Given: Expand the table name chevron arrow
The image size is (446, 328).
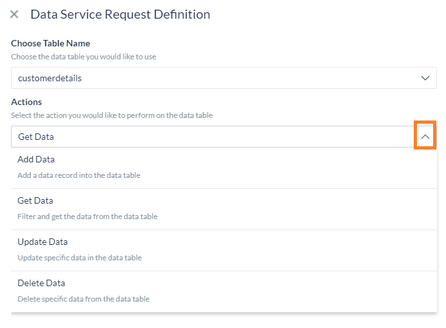Looking at the screenshot, I should point(425,78).
